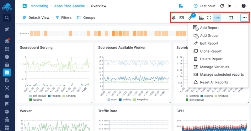
Task: Open the scan-frame icon in the sidebar
Action: point(7,88)
